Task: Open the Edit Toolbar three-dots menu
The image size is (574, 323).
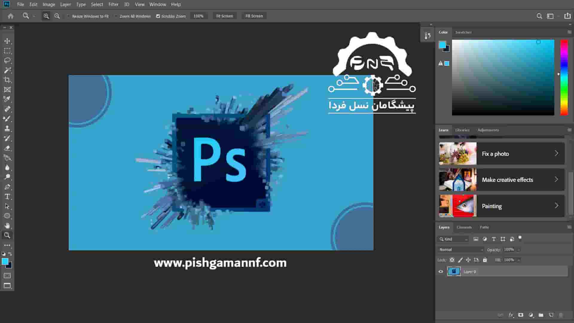Action: 7,245
